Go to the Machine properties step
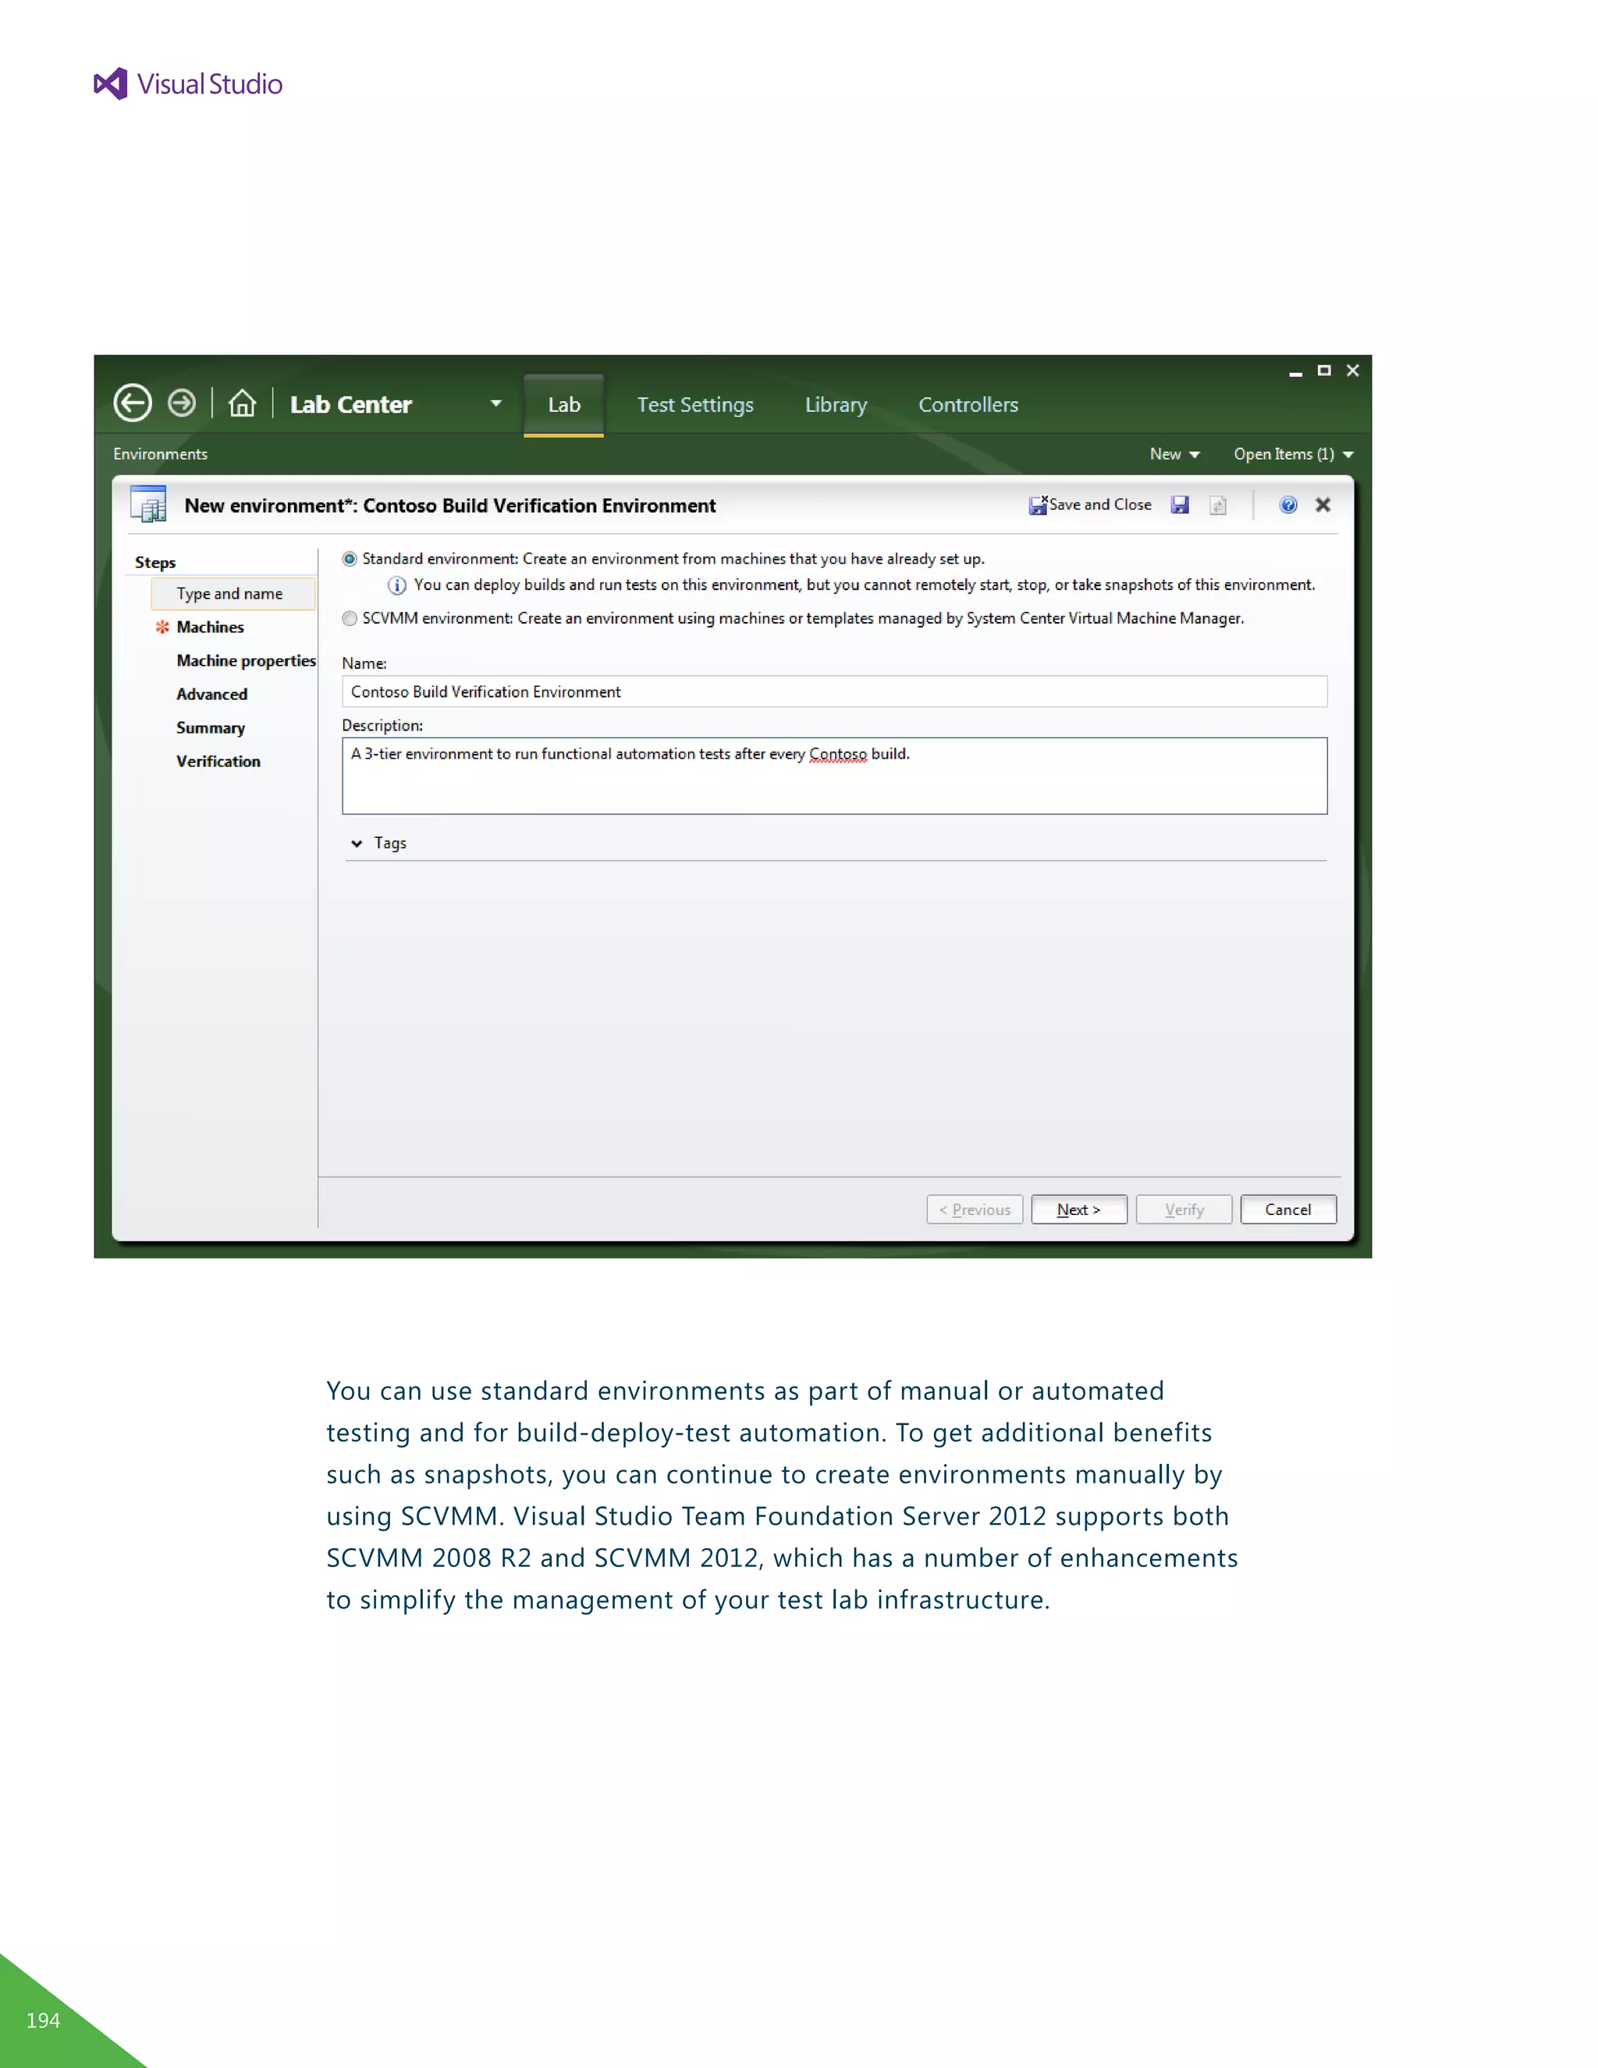 [x=246, y=661]
